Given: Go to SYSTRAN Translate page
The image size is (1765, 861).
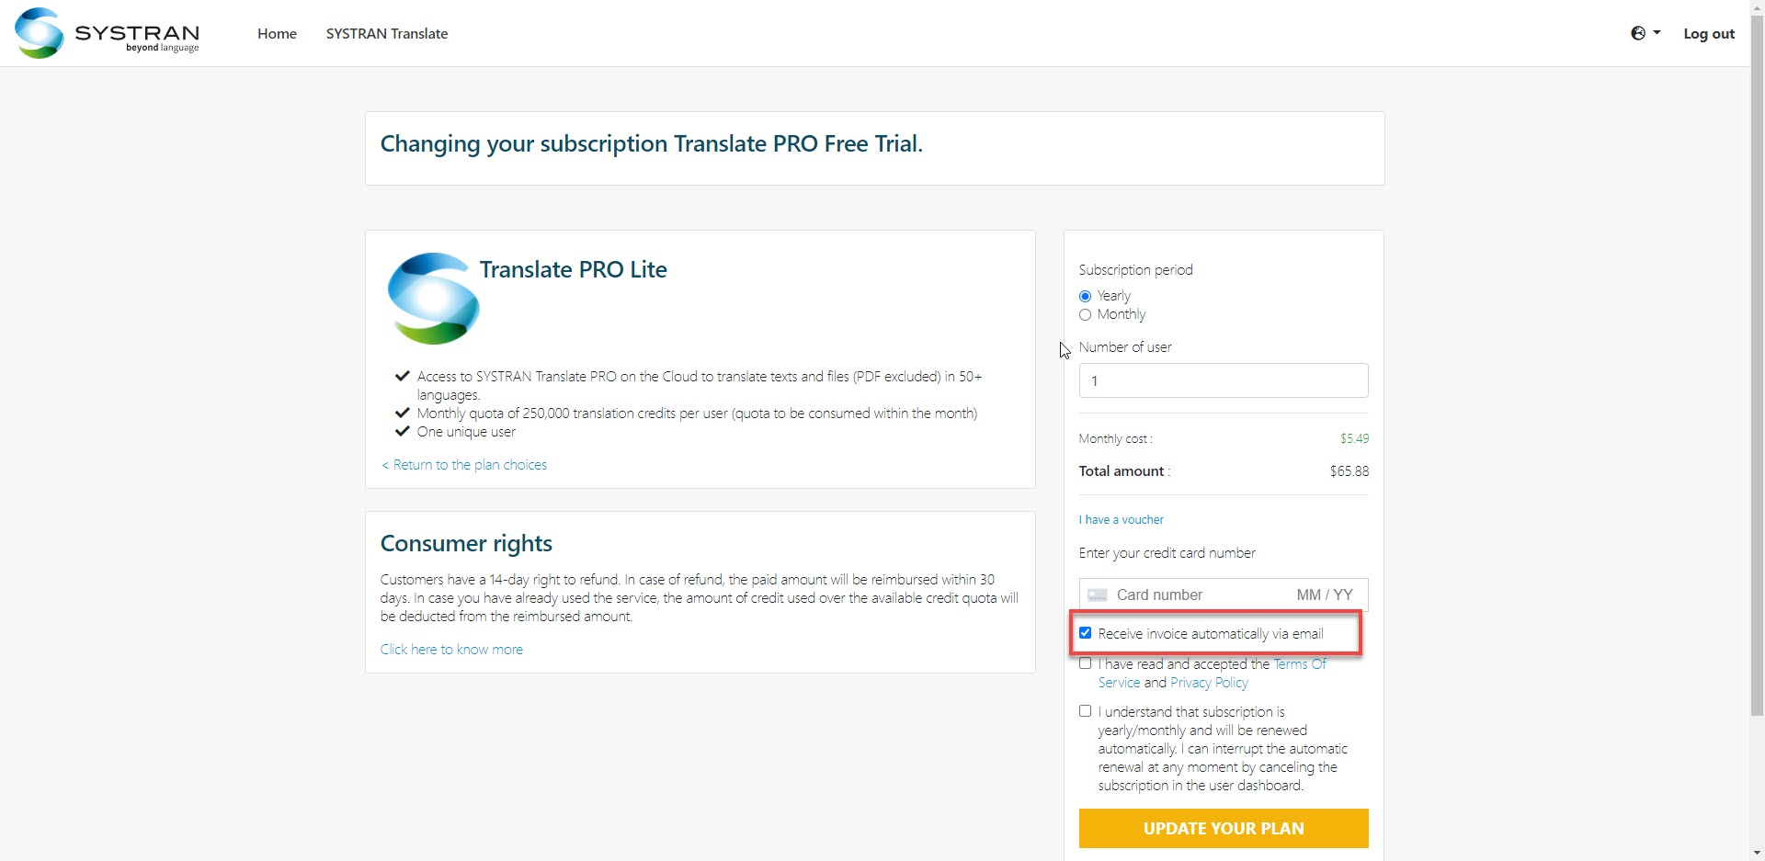Looking at the screenshot, I should [x=386, y=33].
